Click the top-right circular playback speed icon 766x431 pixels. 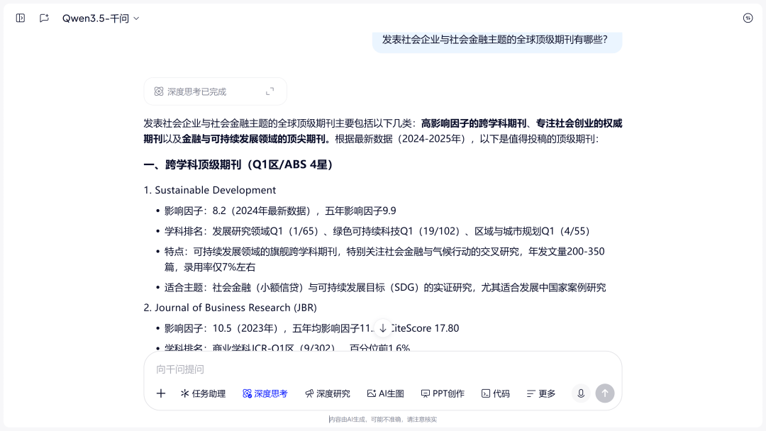pos(748,18)
